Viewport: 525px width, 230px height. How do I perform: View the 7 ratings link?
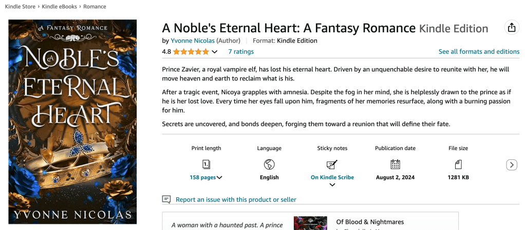tap(241, 52)
